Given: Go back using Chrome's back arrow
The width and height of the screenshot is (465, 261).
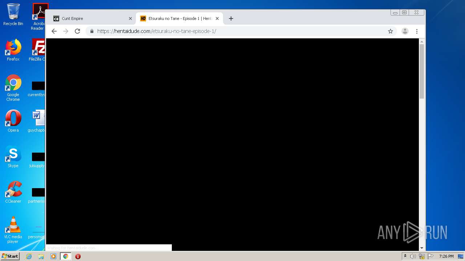Looking at the screenshot, I should (54, 31).
